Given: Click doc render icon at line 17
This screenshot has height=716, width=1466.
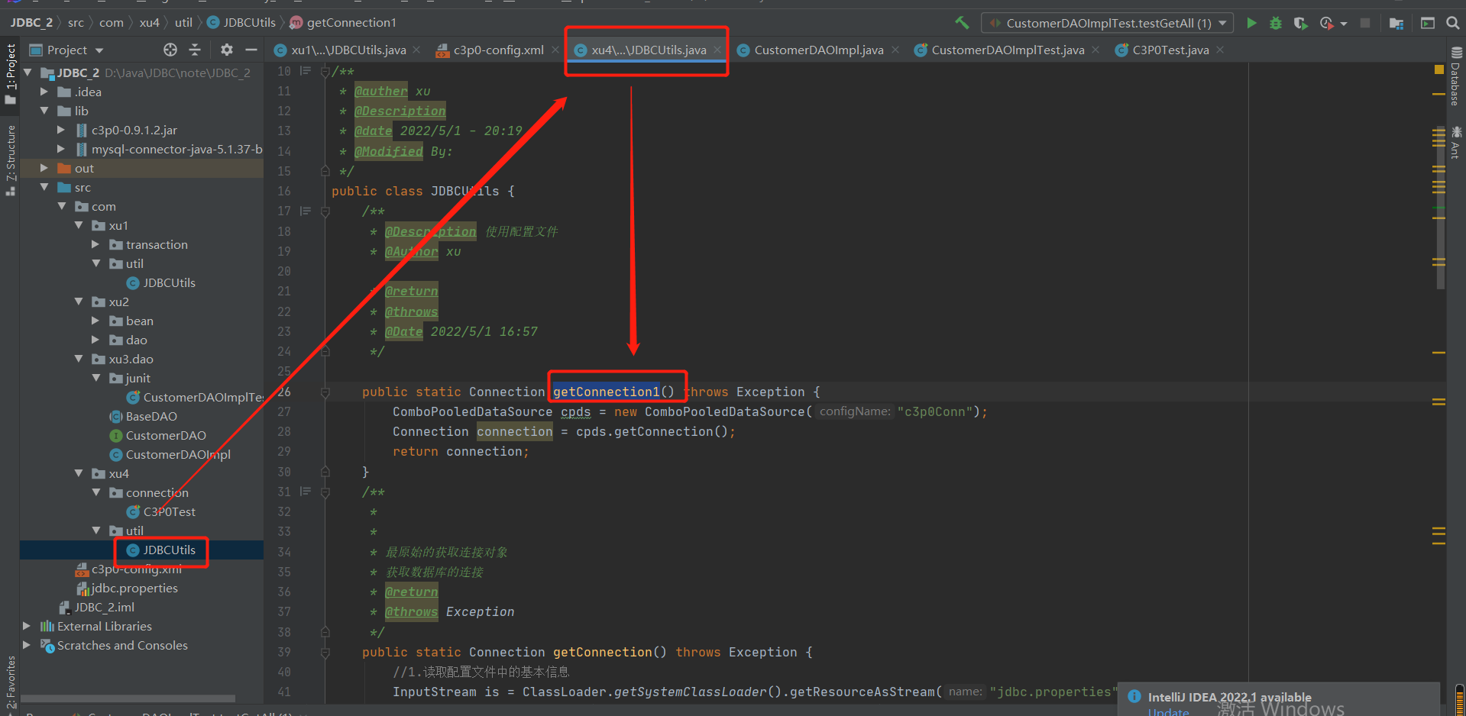Looking at the screenshot, I should 306,211.
